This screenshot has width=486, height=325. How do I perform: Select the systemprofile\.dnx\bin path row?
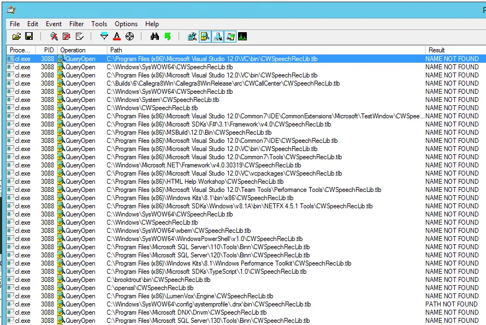[x=246, y=304]
